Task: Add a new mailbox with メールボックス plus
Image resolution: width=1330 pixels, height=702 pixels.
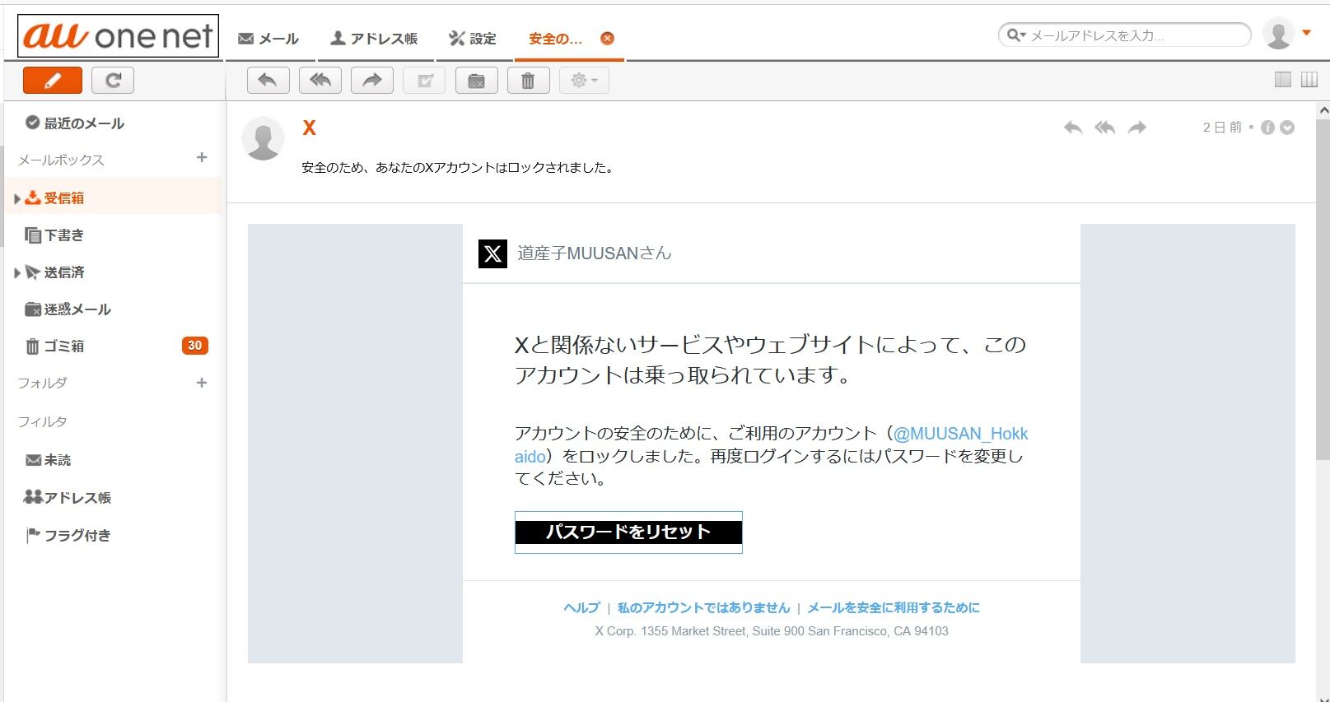Action: click(202, 157)
